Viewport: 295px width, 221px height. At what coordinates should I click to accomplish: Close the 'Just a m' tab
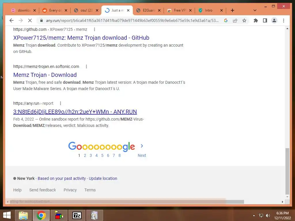(128, 10)
